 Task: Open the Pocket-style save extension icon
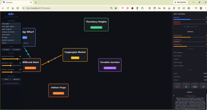pyautogui.click(x=123, y=8)
